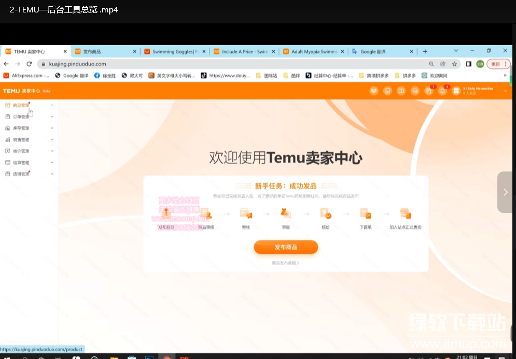Click the 核价 step icon
The image size is (516, 359).
coord(325,213)
